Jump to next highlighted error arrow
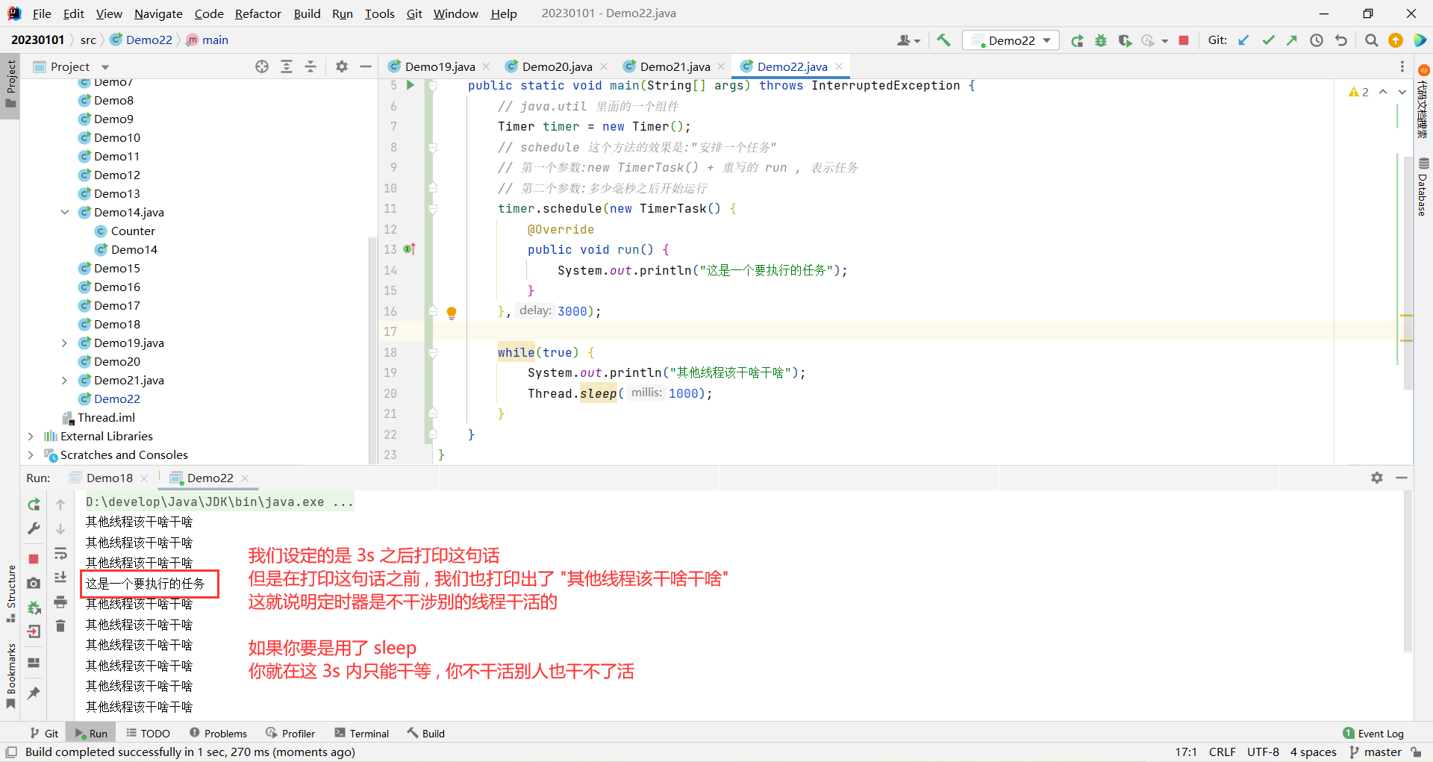 (1402, 92)
